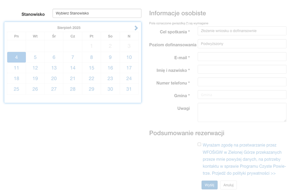Focus the E-mail input field

click(242, 57)
